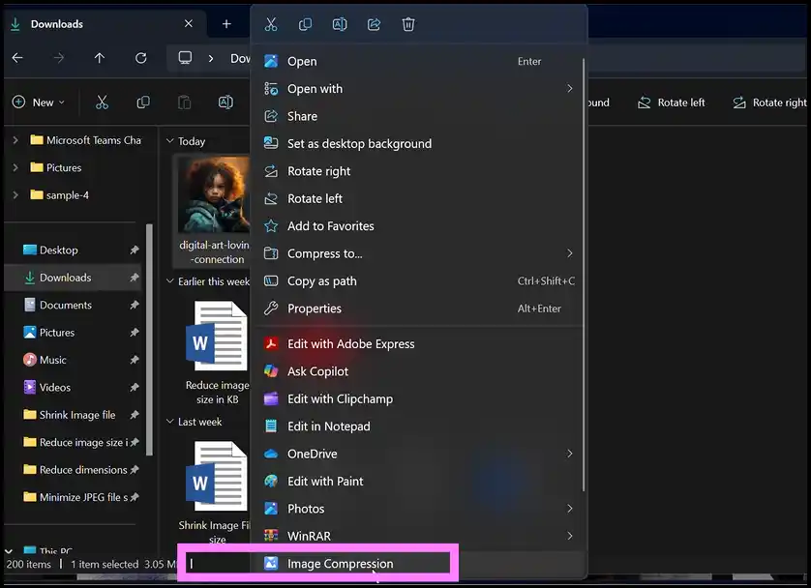Open the Photos submenu entry

(x=419, y=509)
